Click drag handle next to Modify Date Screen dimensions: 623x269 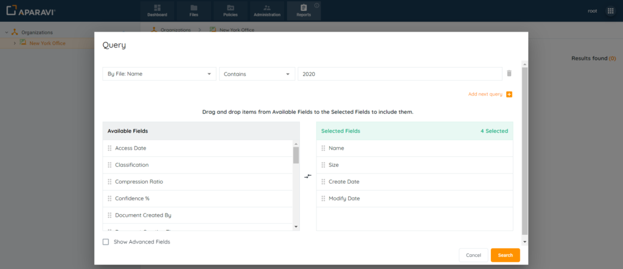(323, 198)
